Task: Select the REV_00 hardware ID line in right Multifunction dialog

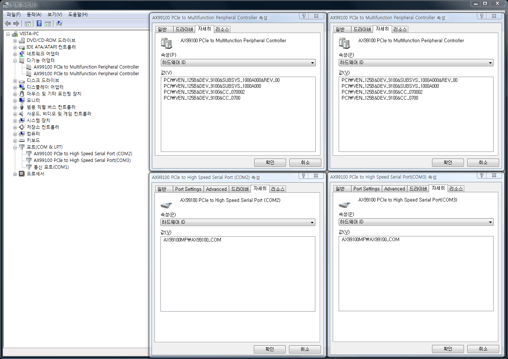Action: click(399, 80)
